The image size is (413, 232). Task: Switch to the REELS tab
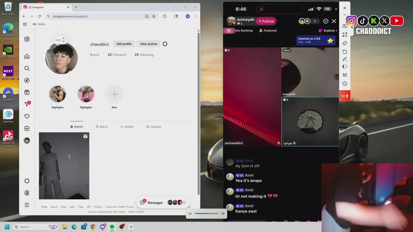click(102, 127)
